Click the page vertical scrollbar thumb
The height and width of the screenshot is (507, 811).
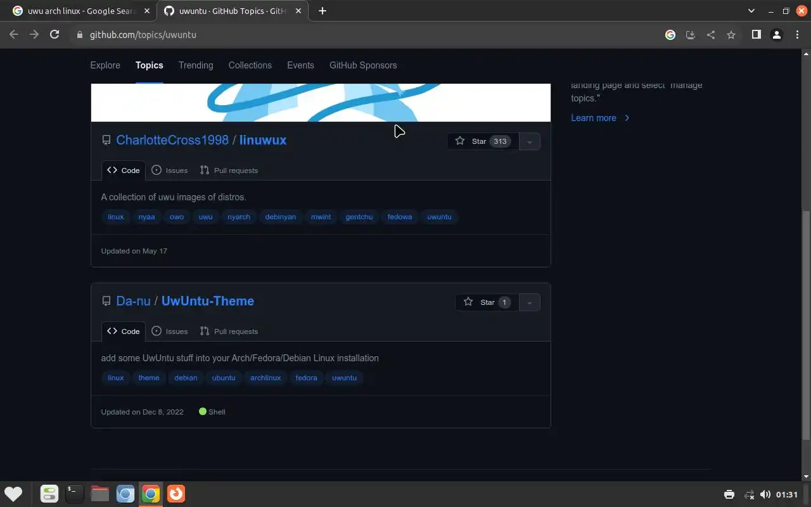tap(806, 325)
